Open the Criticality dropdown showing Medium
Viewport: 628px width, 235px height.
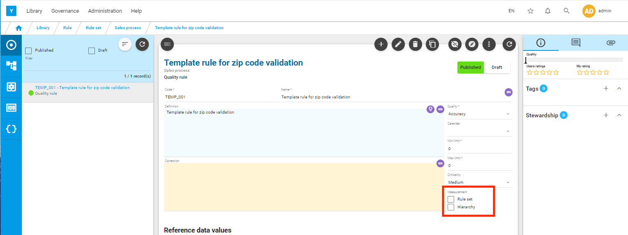[480, 182]
